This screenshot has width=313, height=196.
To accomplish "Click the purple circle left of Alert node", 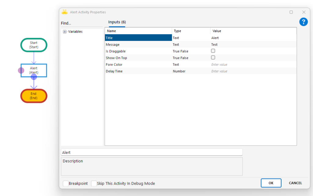I will (21, 71).
